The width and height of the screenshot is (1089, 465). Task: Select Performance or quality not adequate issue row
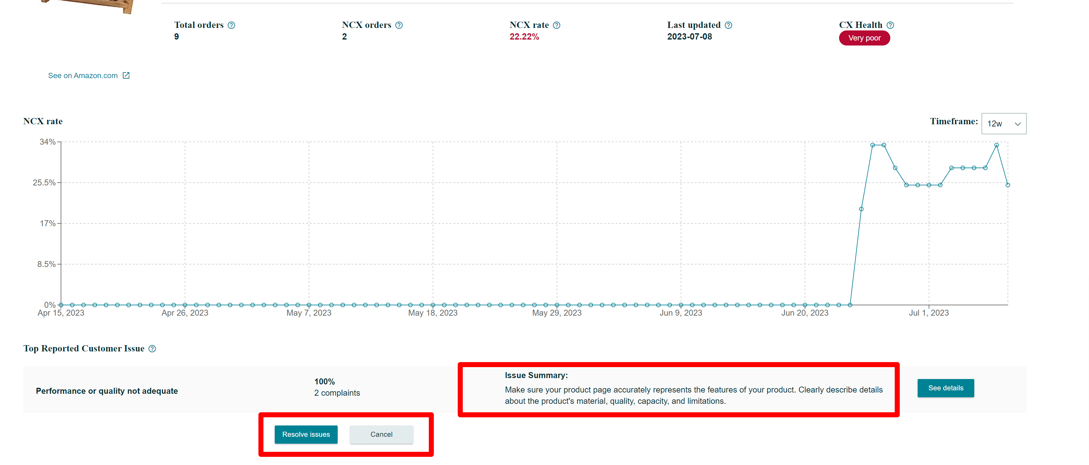click(107, 391)
